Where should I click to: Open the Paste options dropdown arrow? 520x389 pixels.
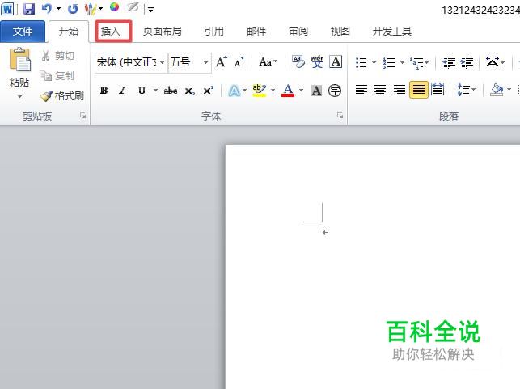tap(19, 96)
